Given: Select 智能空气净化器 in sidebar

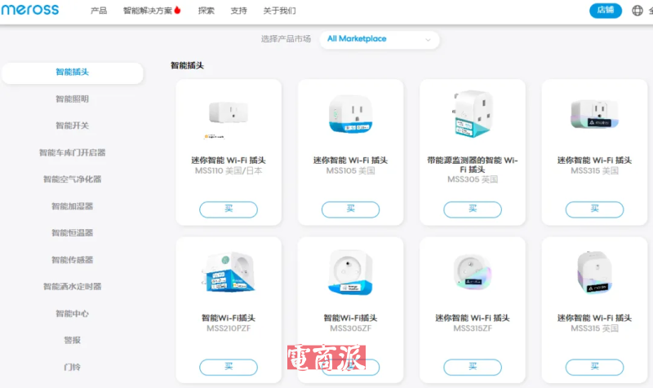Looking at the screenshot, I should pos(72,179).
